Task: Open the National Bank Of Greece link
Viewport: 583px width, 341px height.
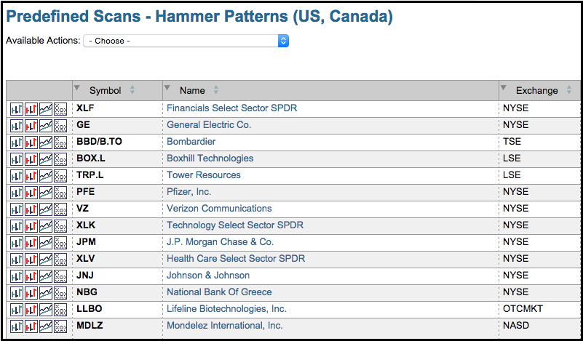Action: [x=219, y=292]
